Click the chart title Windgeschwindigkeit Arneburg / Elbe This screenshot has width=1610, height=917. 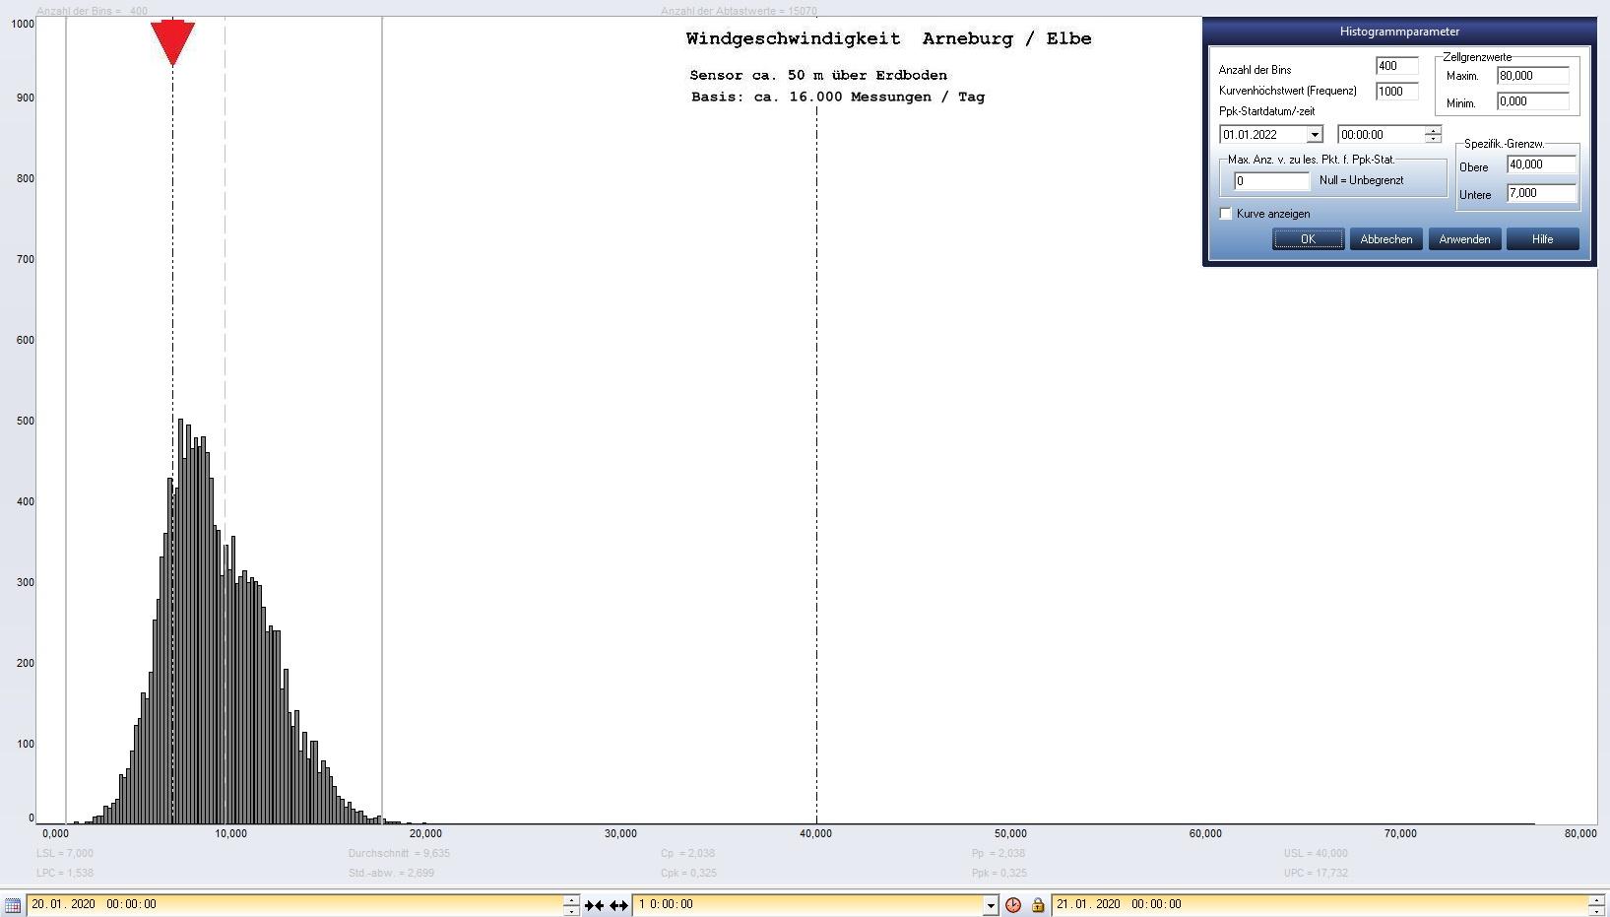tap(888, 39)
